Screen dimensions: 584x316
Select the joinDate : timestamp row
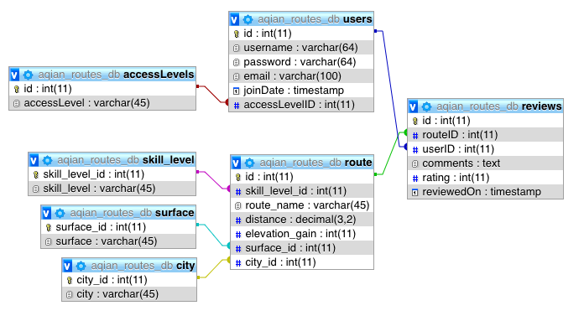click(301, 91)
